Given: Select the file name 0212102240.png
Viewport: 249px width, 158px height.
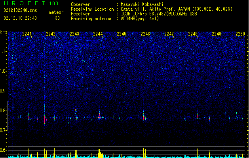Looking at the screenshot, I should pos(20,10).
